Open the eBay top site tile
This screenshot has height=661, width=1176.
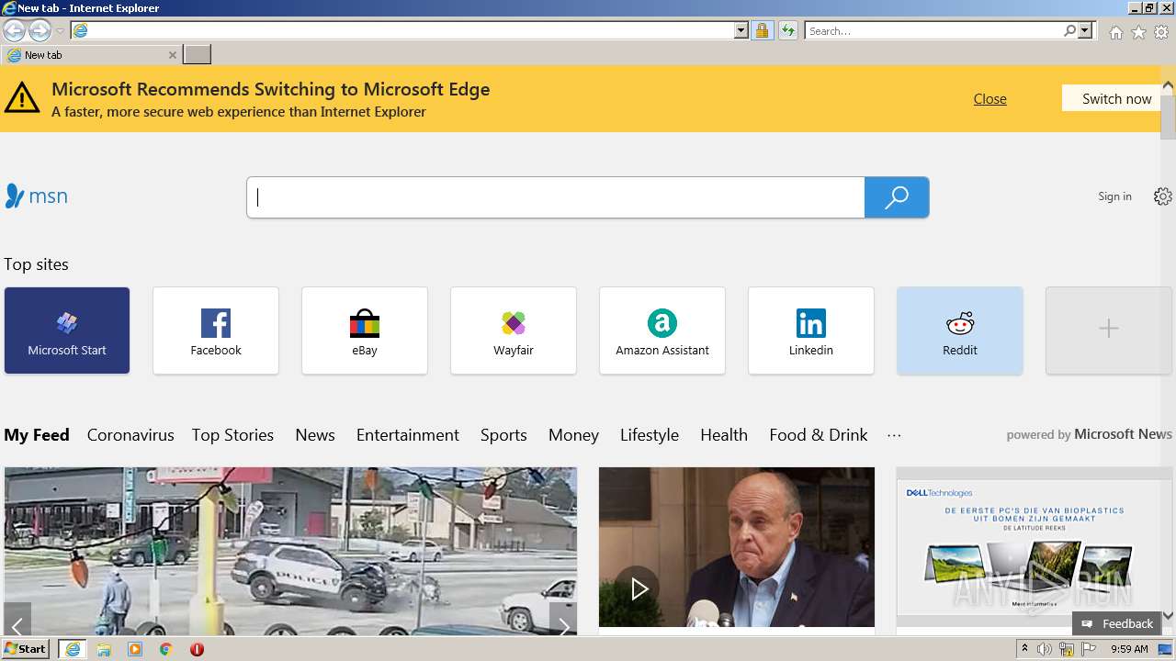[365, 330]
